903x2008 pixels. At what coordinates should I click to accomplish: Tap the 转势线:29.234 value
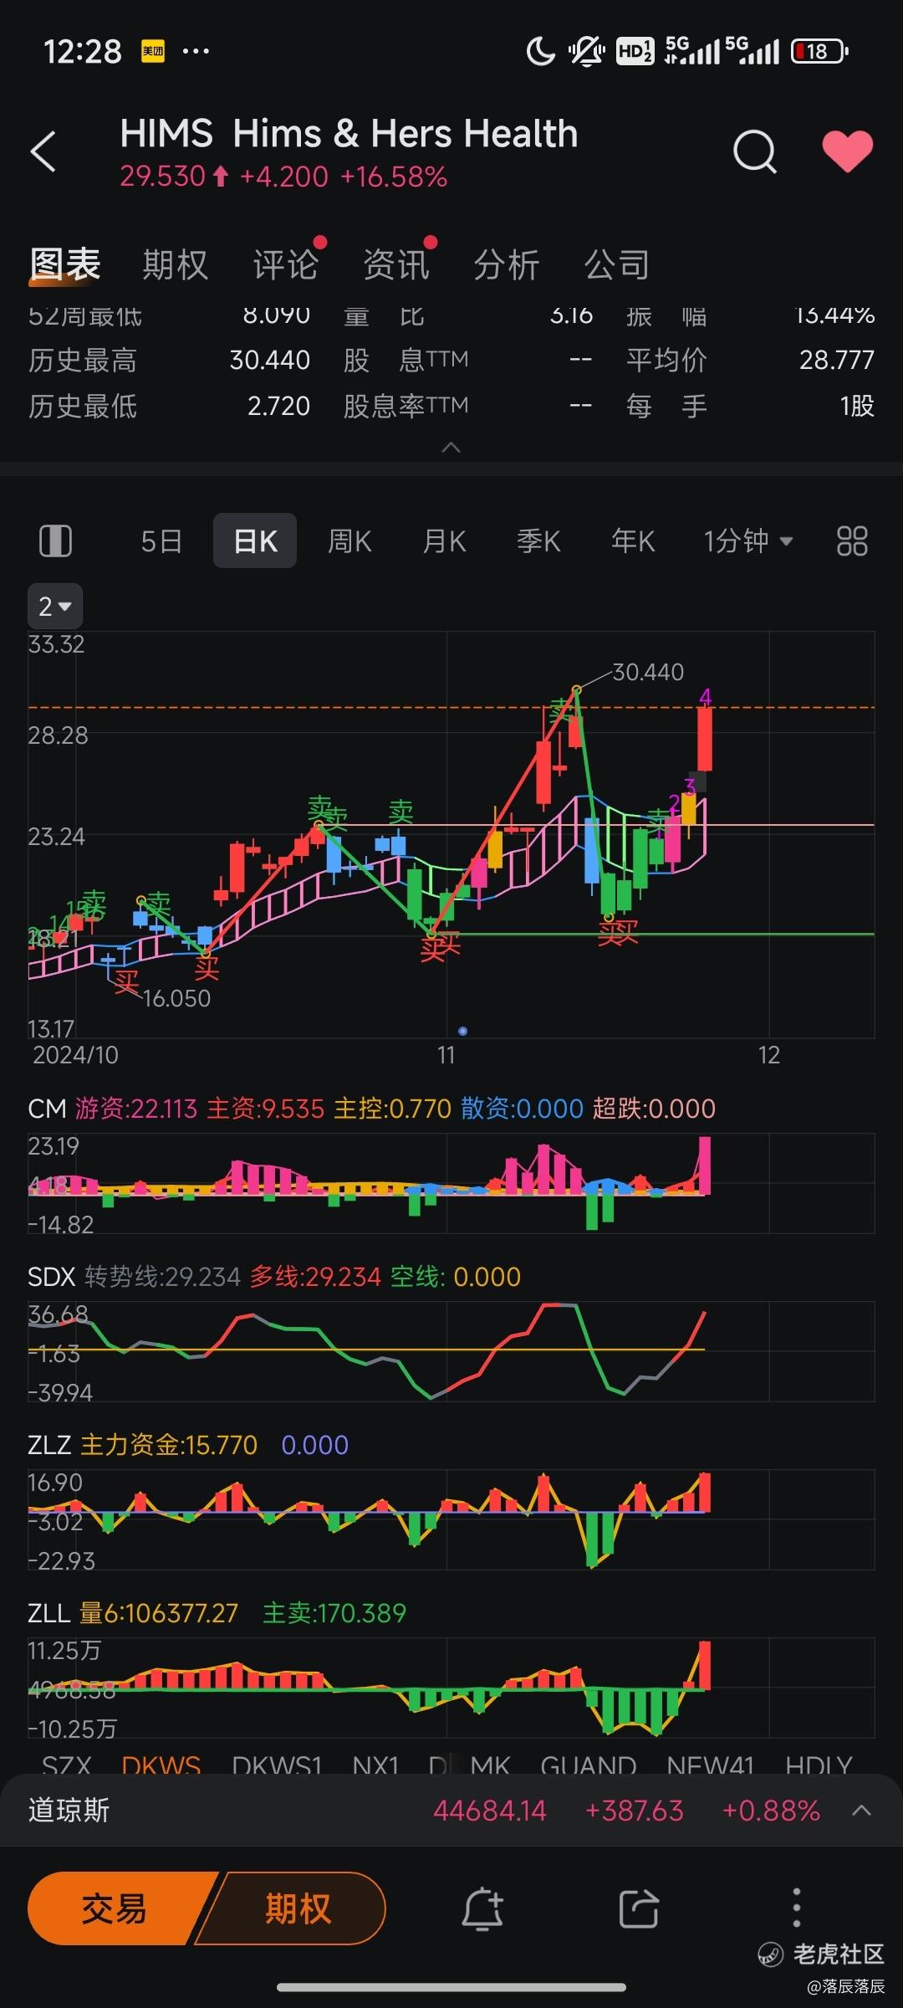point(163,1277)
